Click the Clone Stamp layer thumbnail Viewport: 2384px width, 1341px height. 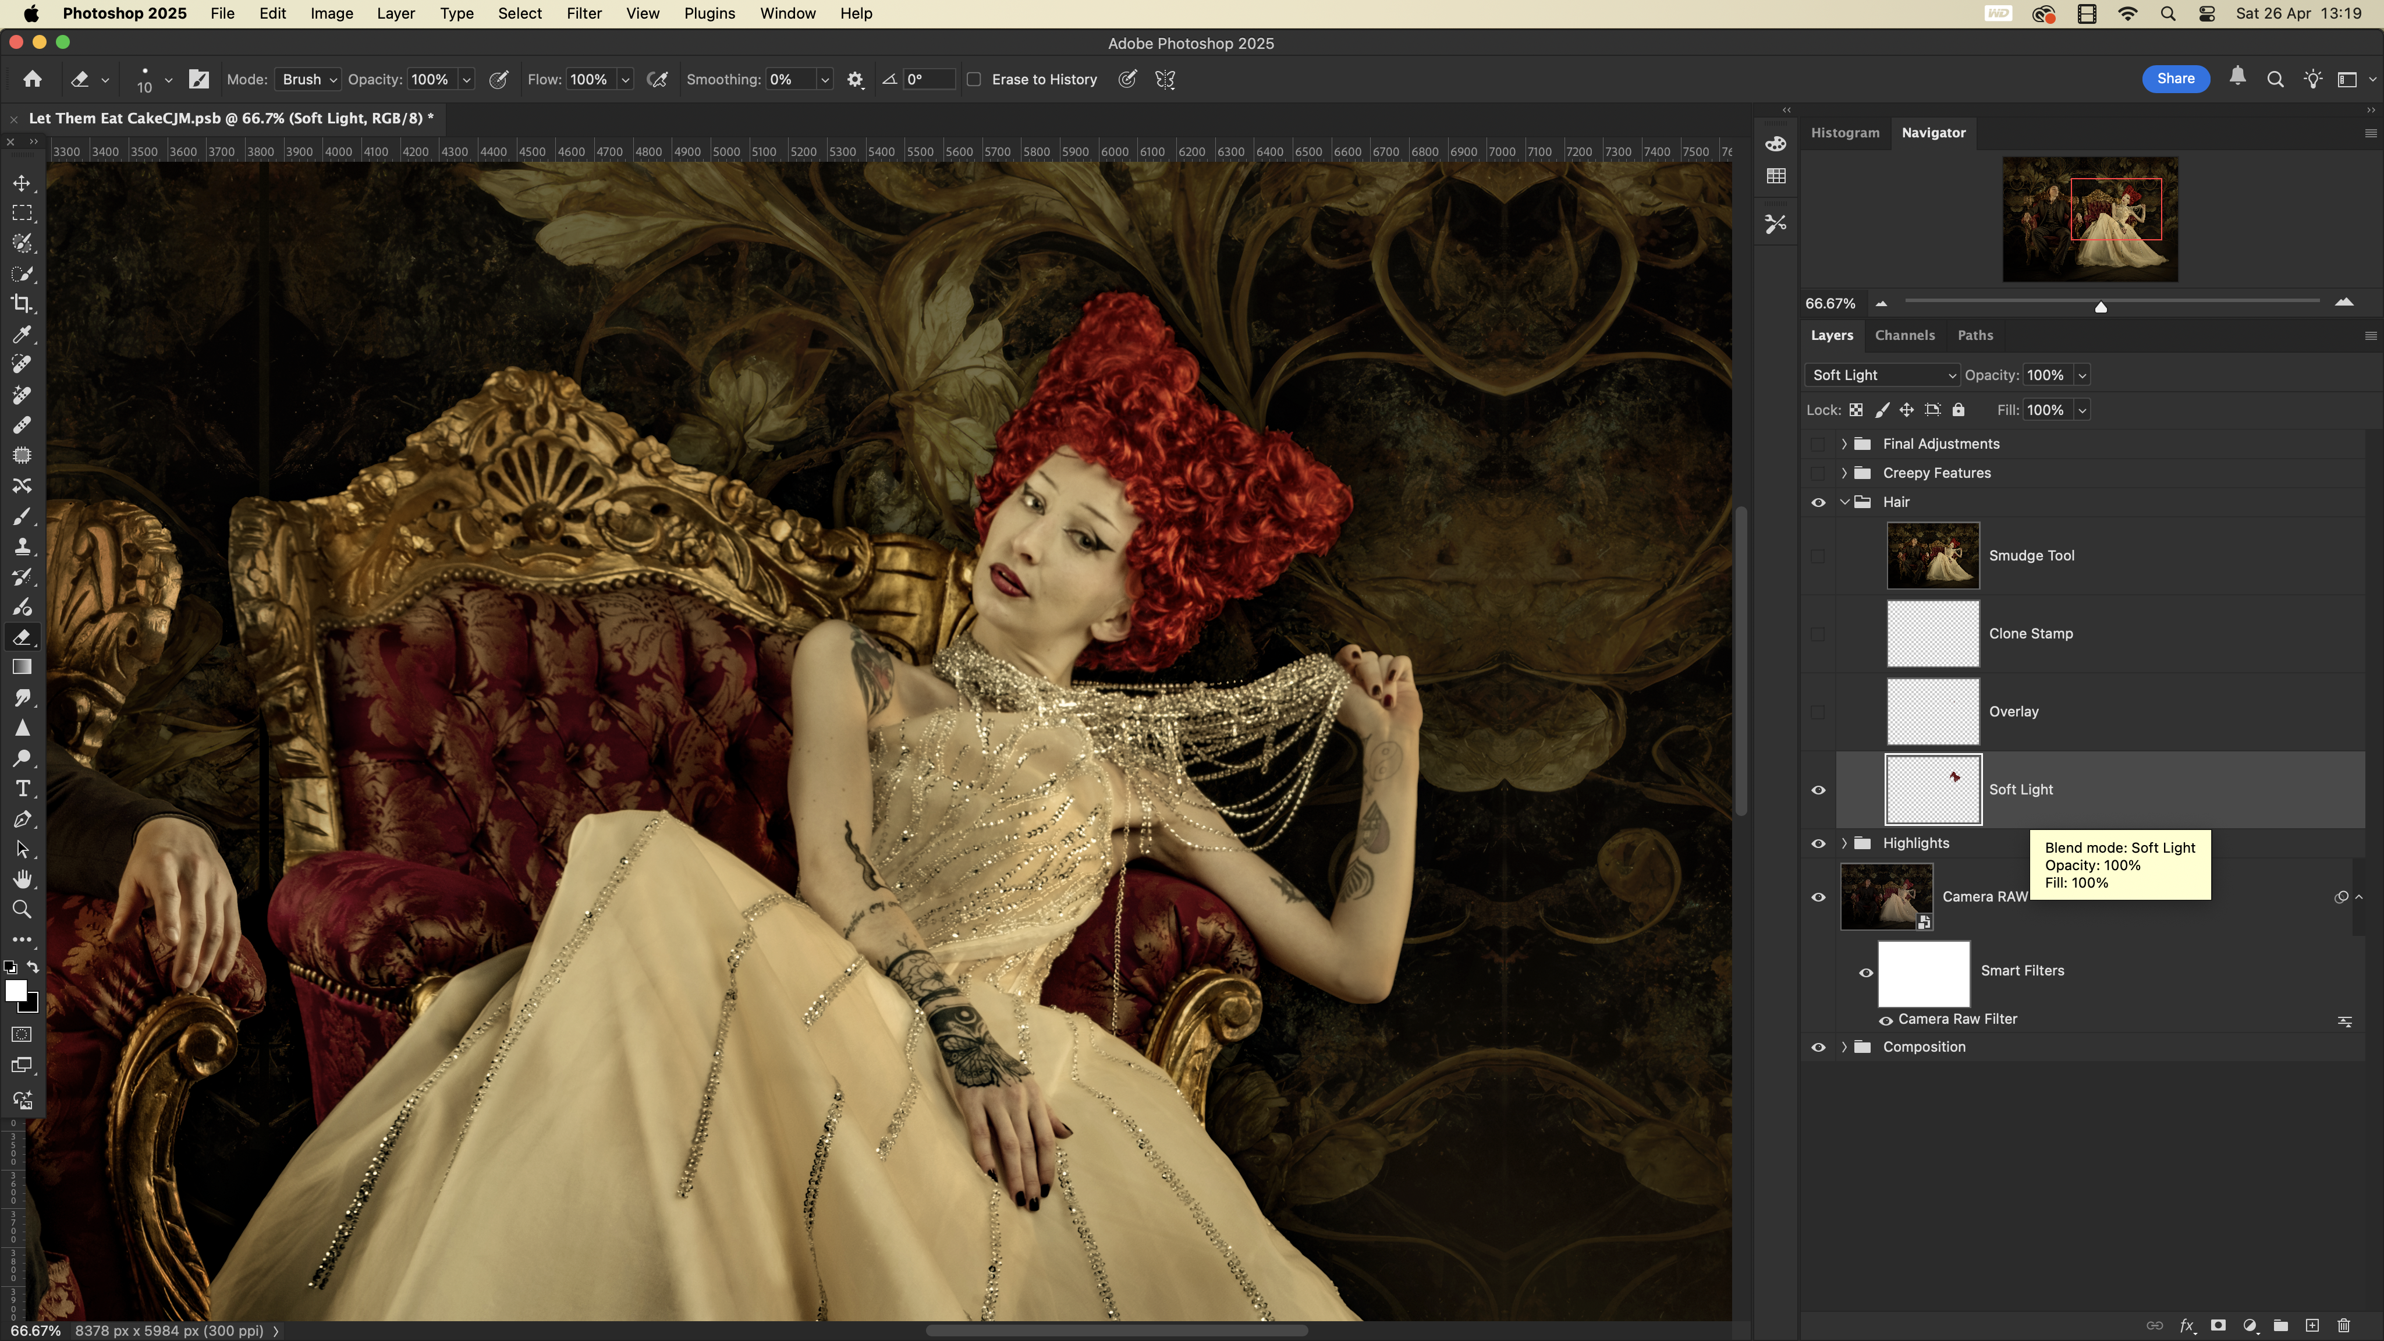[x=1932, y=634]
